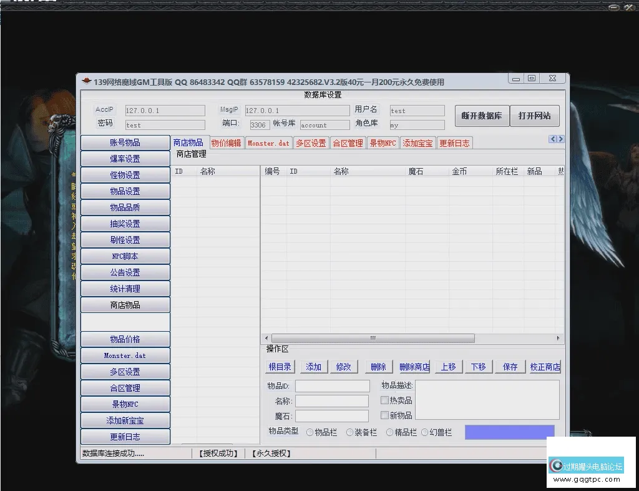Enable the 新物品 checkbox

[384, 415]
